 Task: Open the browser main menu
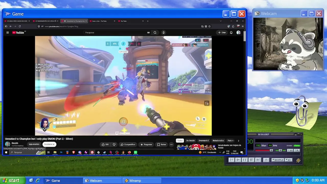243,26
